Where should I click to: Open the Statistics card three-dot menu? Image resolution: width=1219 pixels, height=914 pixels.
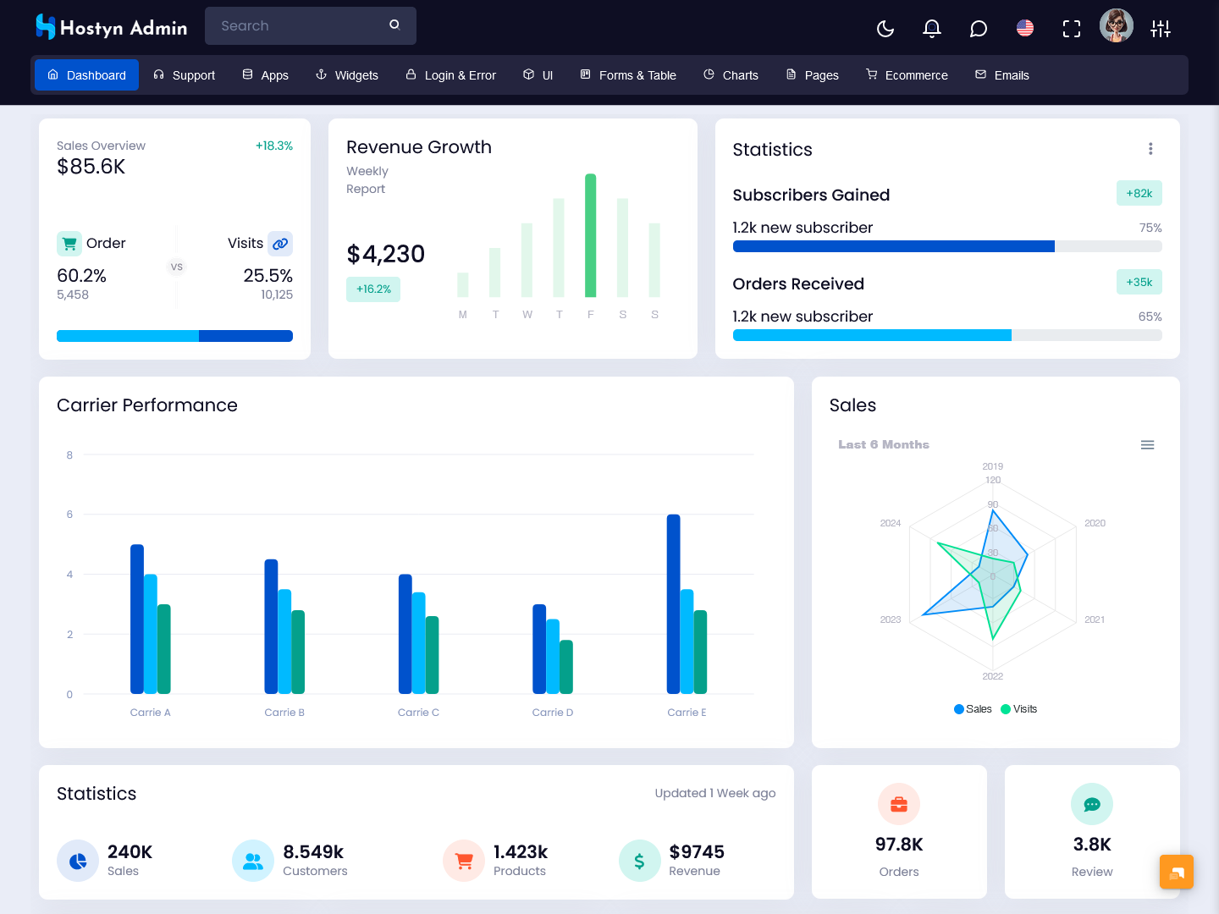tap(1150, 149)
